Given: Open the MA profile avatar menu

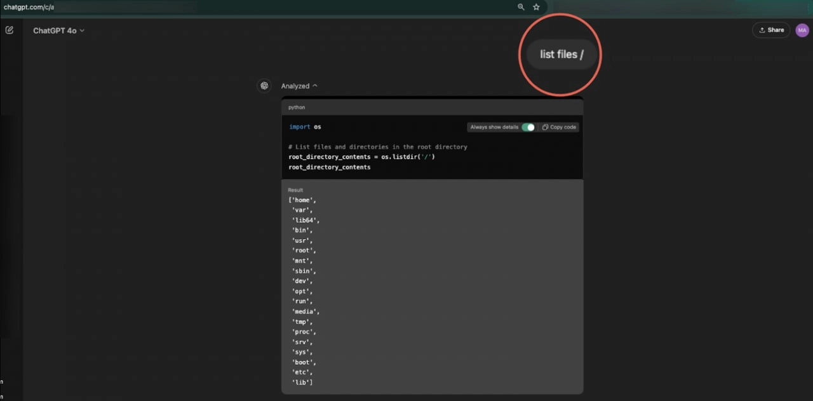Looking at the screenshot, I should click(802, 30).
